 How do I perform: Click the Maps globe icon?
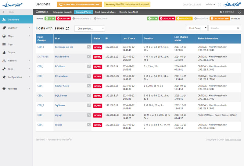[x=4, y=36]
